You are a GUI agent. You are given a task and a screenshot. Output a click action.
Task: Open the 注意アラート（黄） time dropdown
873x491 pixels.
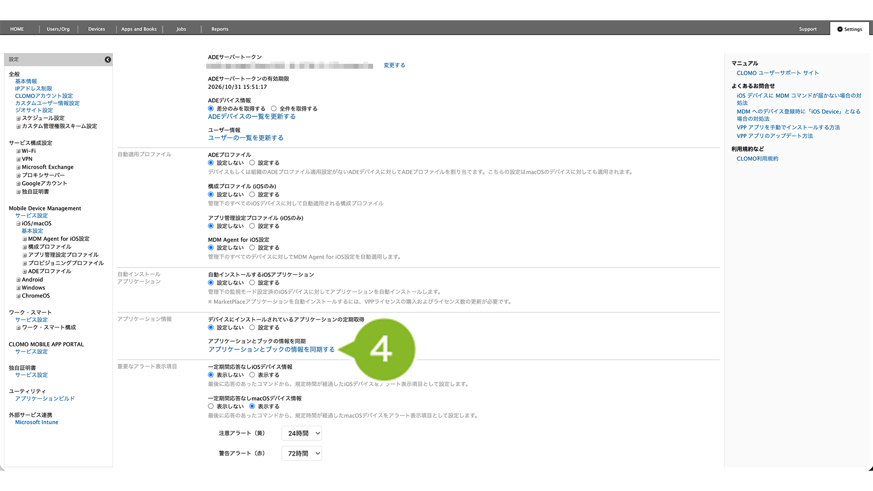(301, 433)
